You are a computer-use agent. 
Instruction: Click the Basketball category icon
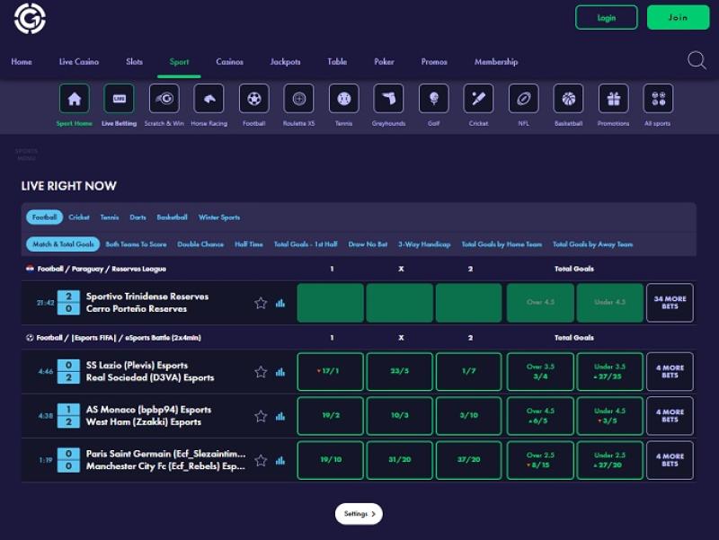pyautogui.click(x=568, y=99)
